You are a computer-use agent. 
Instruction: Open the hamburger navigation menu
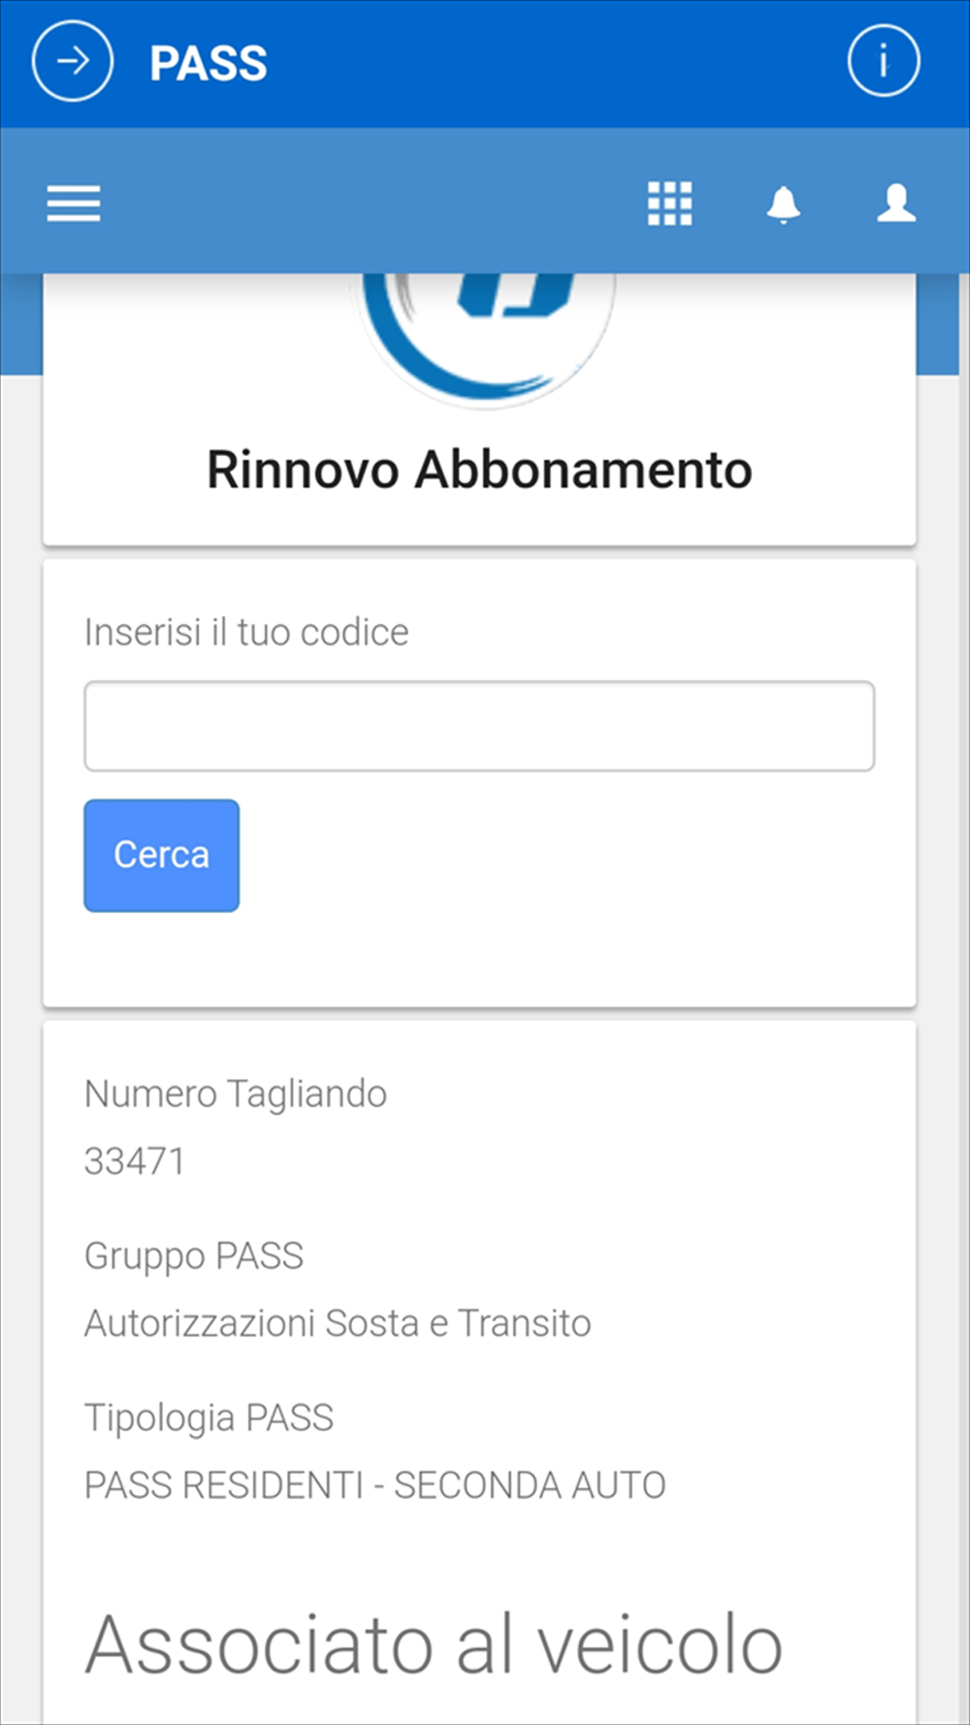pyautogui.click(x=74, y=204)
